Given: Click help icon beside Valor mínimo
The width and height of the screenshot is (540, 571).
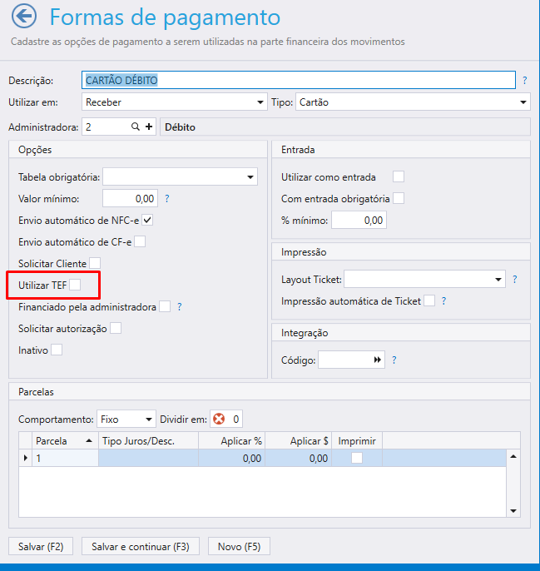Looking at the screenshot, I should (x=167, y=199).
